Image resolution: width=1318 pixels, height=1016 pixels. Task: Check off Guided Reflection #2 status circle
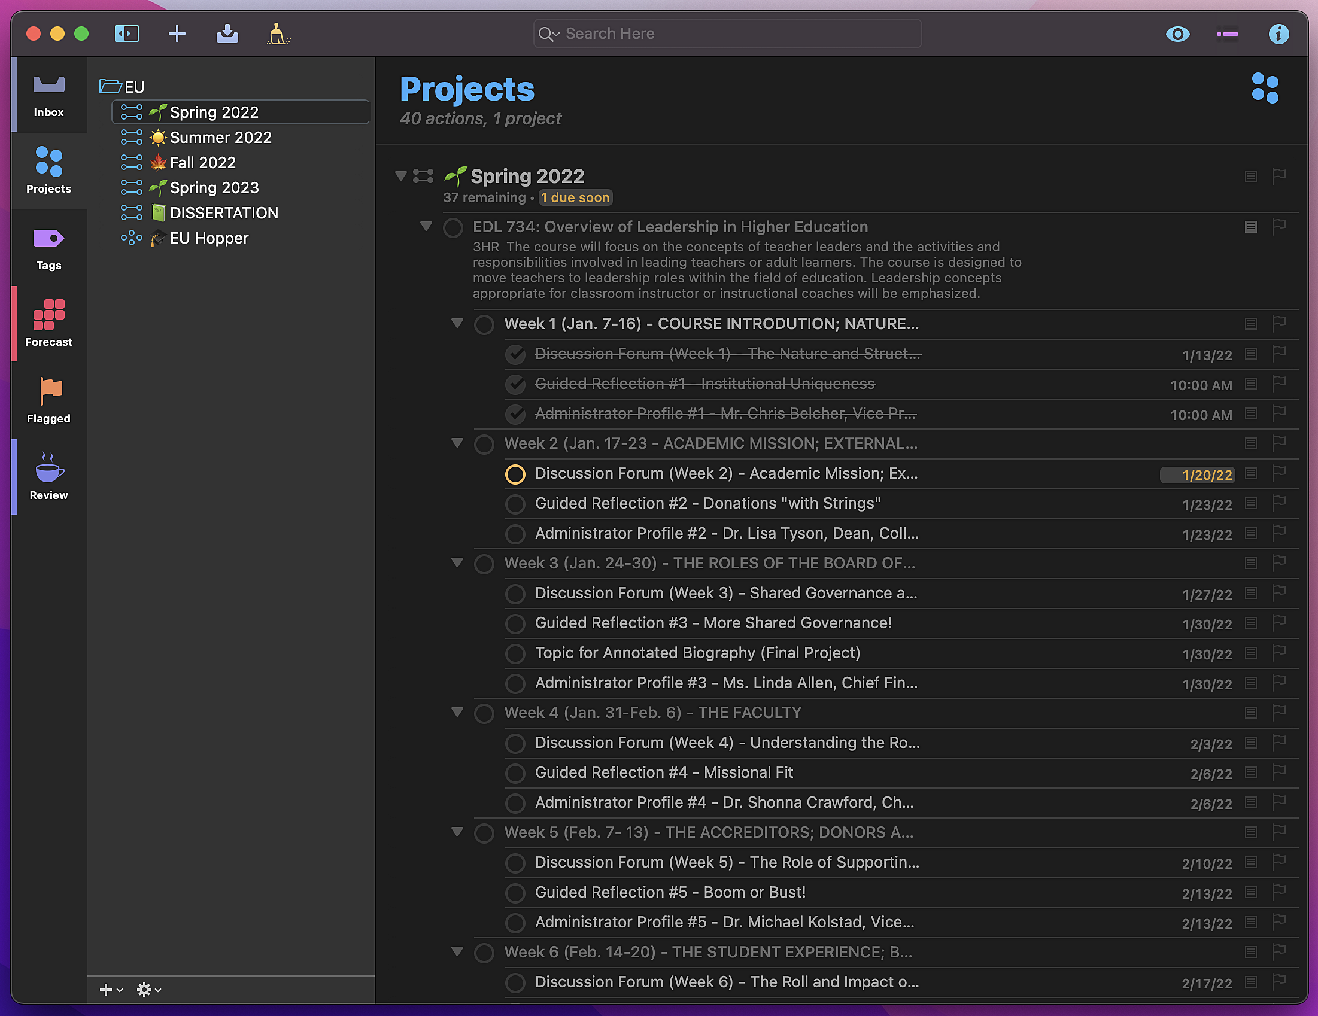click(515, 504)
